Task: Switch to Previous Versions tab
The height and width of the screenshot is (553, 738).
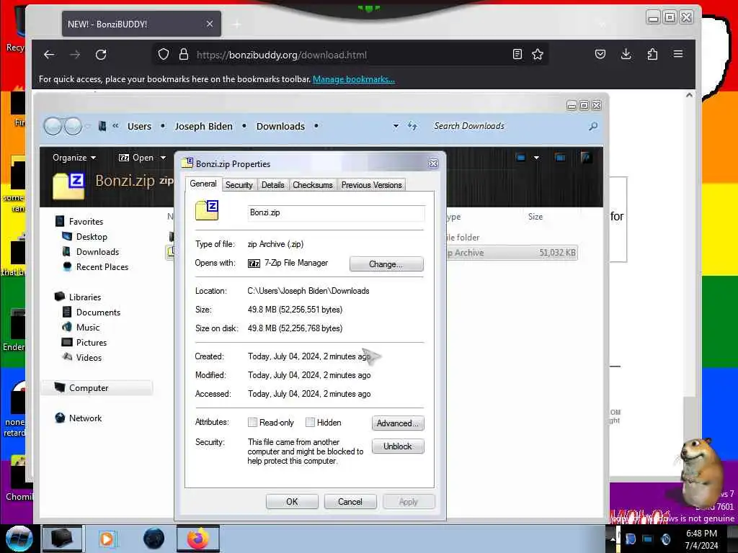Action: (371, 185)
